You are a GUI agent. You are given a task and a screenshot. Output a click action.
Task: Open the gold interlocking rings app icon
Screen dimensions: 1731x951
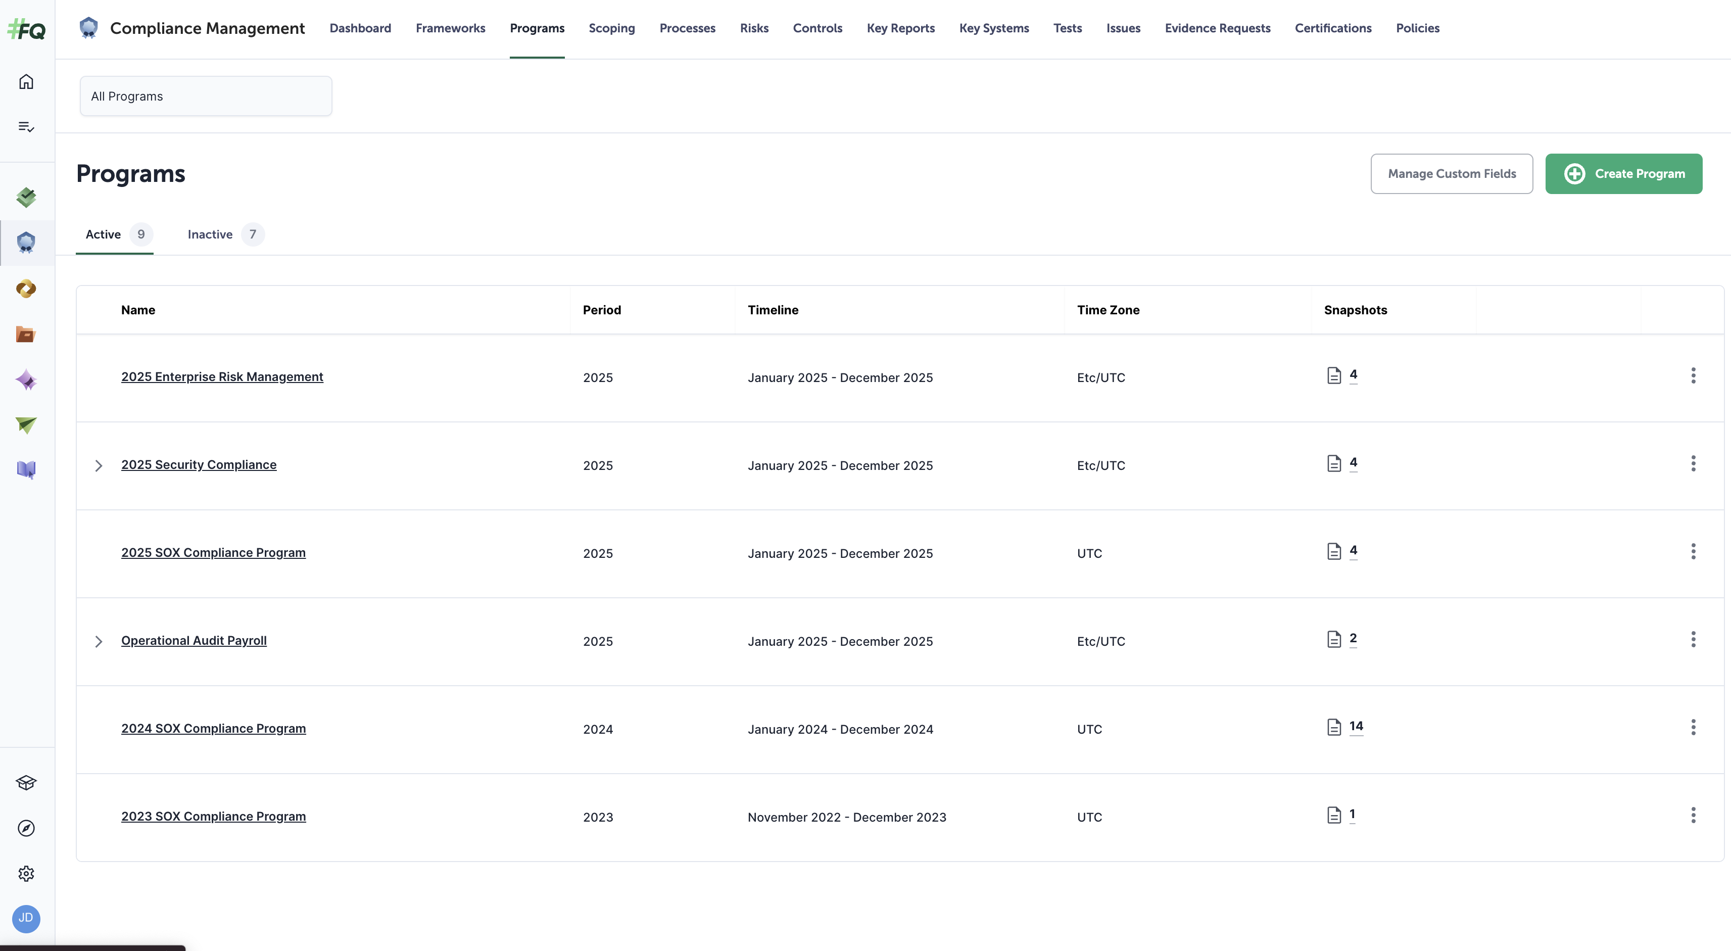[x=26, y=289]
